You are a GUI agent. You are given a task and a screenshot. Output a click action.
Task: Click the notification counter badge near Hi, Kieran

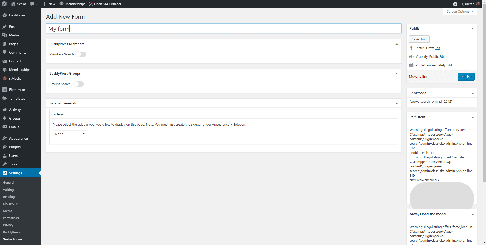click(455, 4)
